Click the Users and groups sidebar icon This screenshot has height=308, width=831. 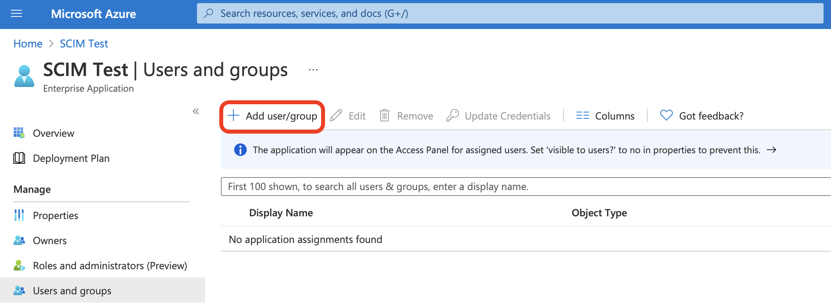point(19,290)
